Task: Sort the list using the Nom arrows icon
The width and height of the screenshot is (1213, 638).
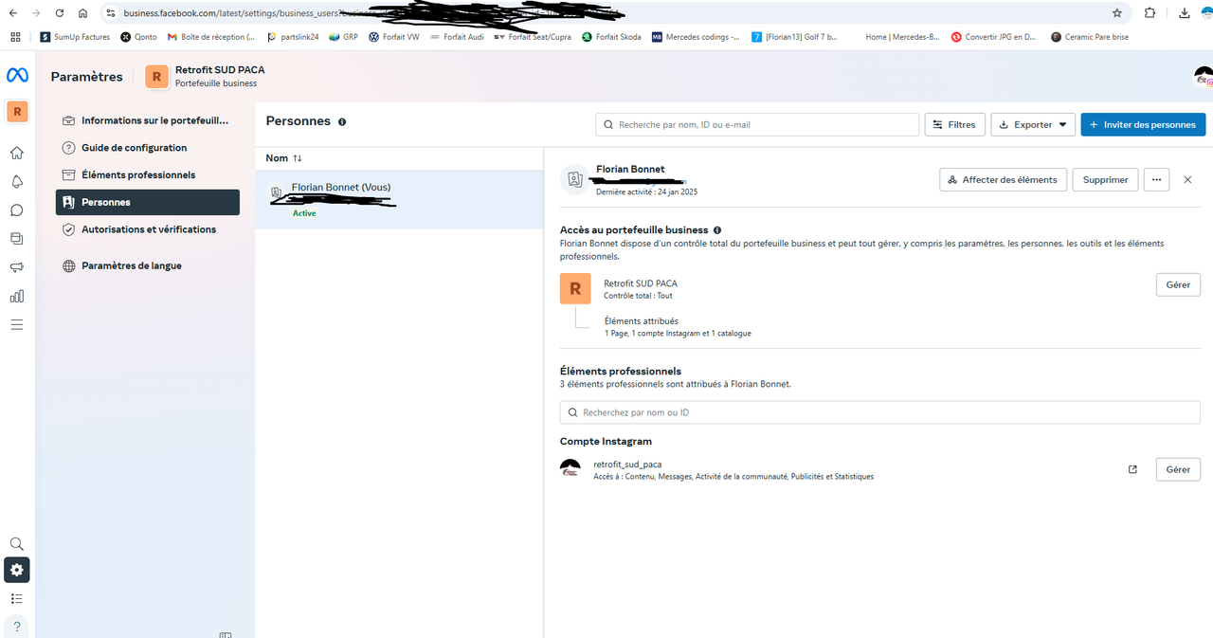Action: click(x=298, y=158)
